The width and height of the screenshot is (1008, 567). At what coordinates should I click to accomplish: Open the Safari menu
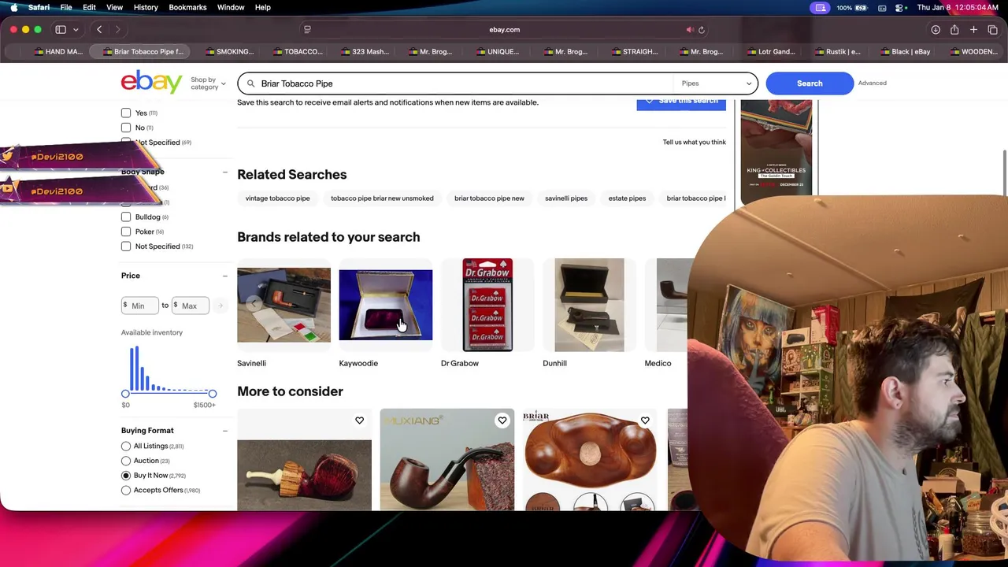click(39, 7)
